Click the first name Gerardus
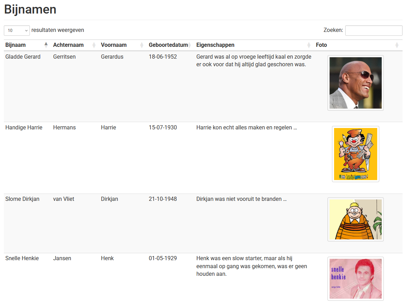Image resolution: width=405 pixels, height=307 pixels. tap(112, 57)
